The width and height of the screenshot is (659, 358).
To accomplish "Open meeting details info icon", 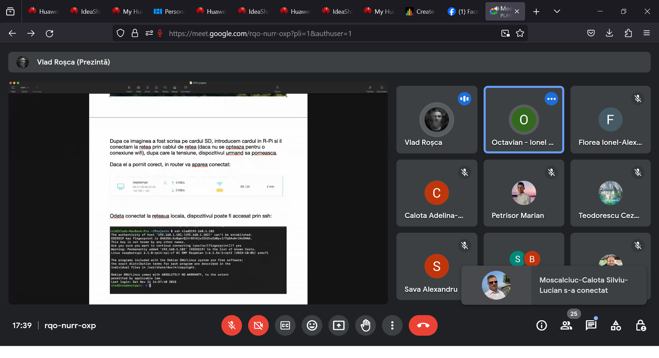I will 542,325.
